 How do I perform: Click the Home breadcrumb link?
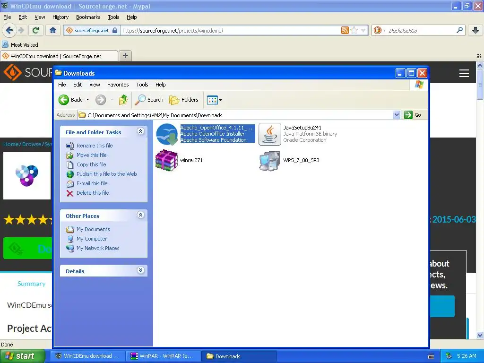click(11, 144)
